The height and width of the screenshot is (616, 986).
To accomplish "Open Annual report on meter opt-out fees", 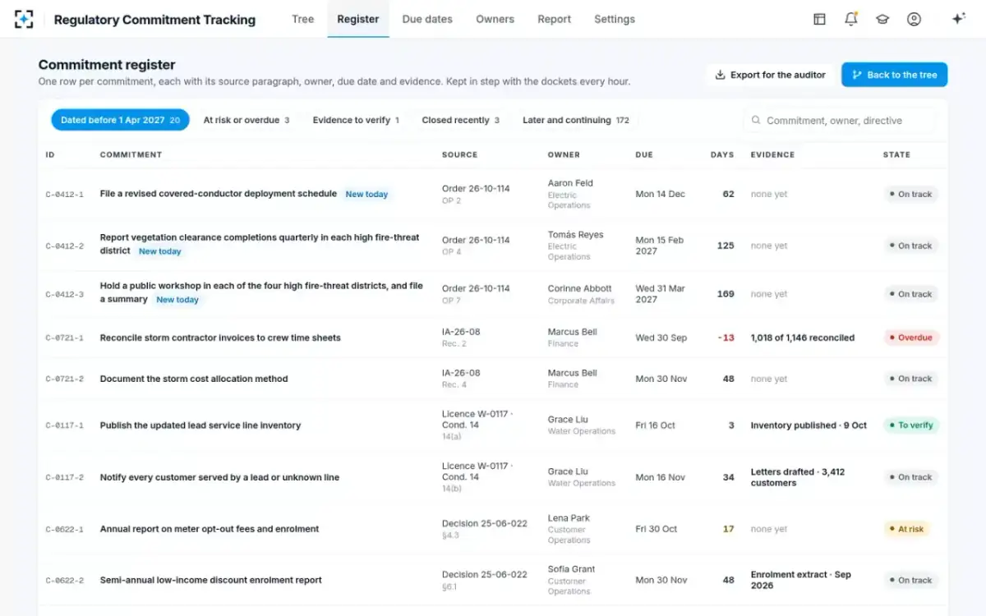I will 210,529.
